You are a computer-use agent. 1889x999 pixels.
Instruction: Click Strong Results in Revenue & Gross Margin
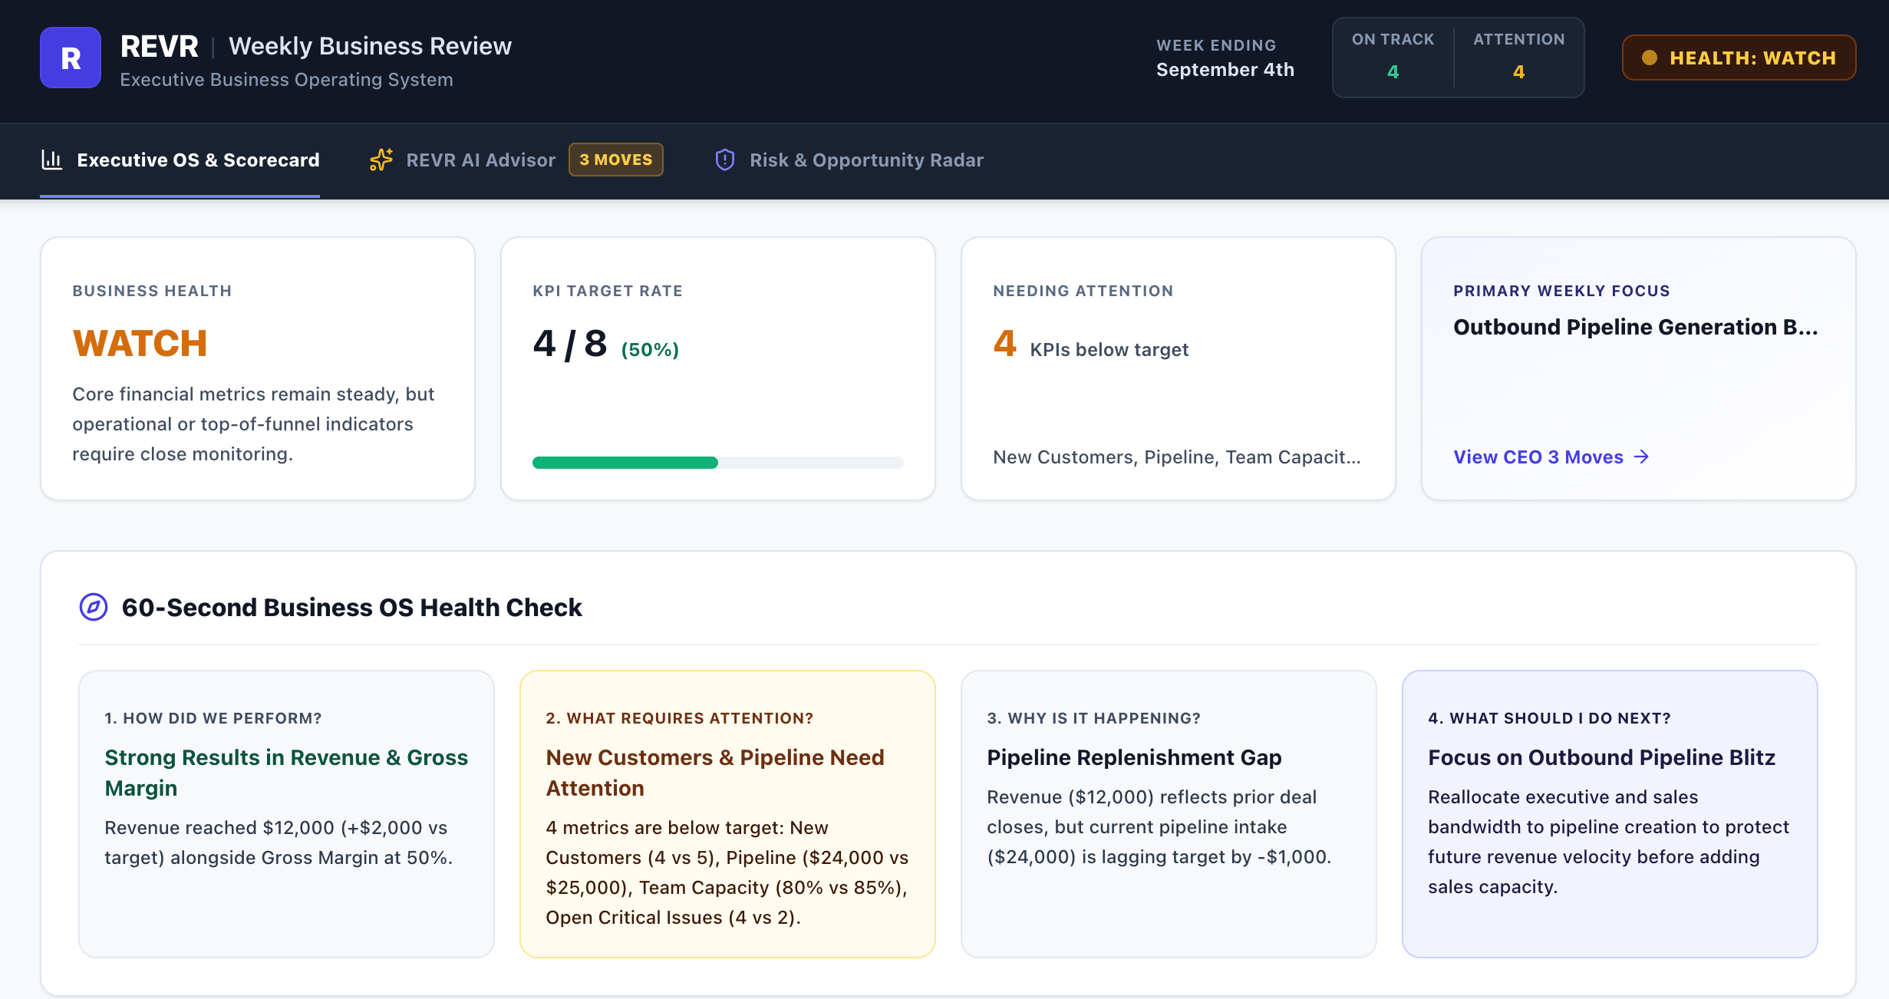tap(286, 773)
